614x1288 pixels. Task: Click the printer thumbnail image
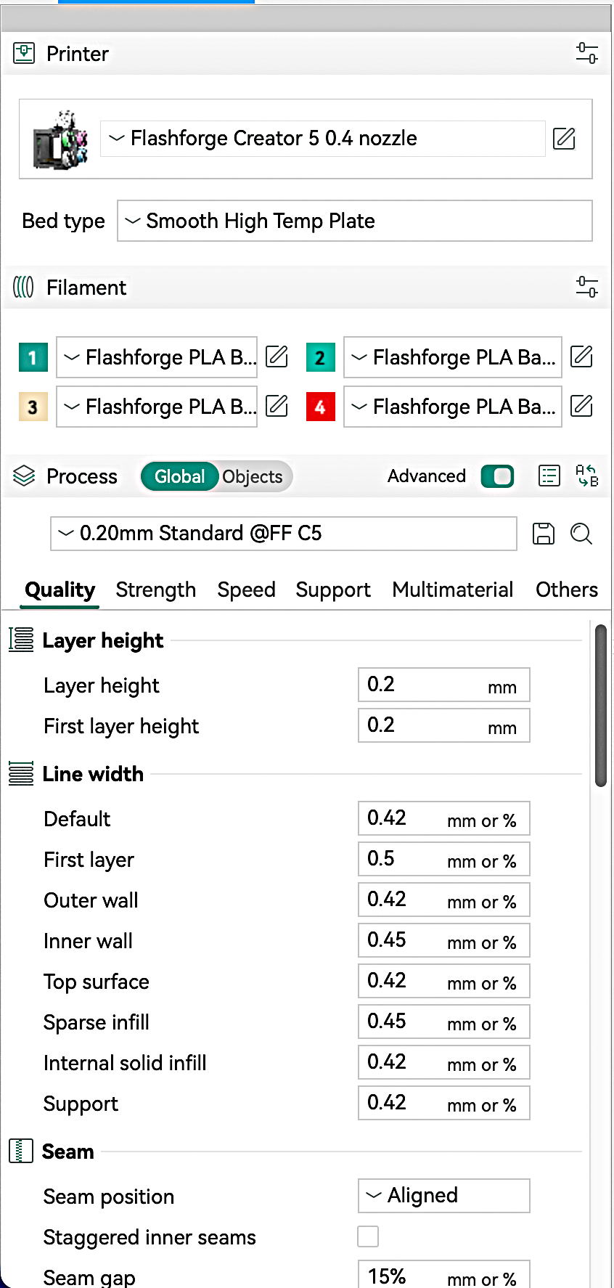[x=60, y=139]
